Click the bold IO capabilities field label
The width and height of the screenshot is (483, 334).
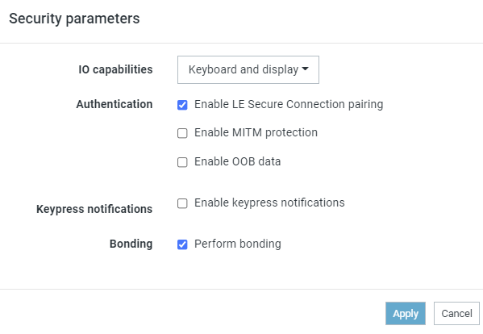[115, 69]
